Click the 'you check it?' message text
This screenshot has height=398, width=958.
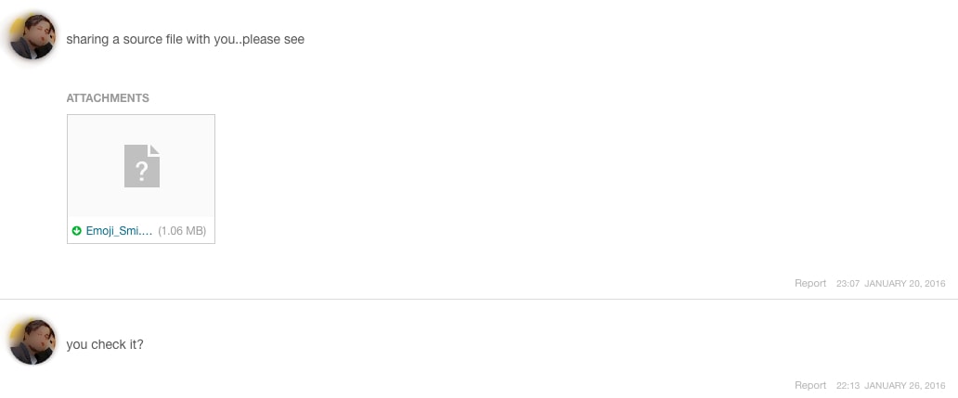coord(105,345)
